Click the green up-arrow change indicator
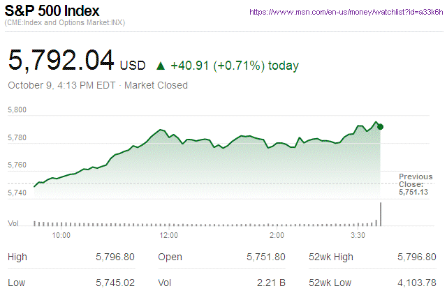Image resolution: width=447 pixels, height=293 pixels. [x=161, y=66]
